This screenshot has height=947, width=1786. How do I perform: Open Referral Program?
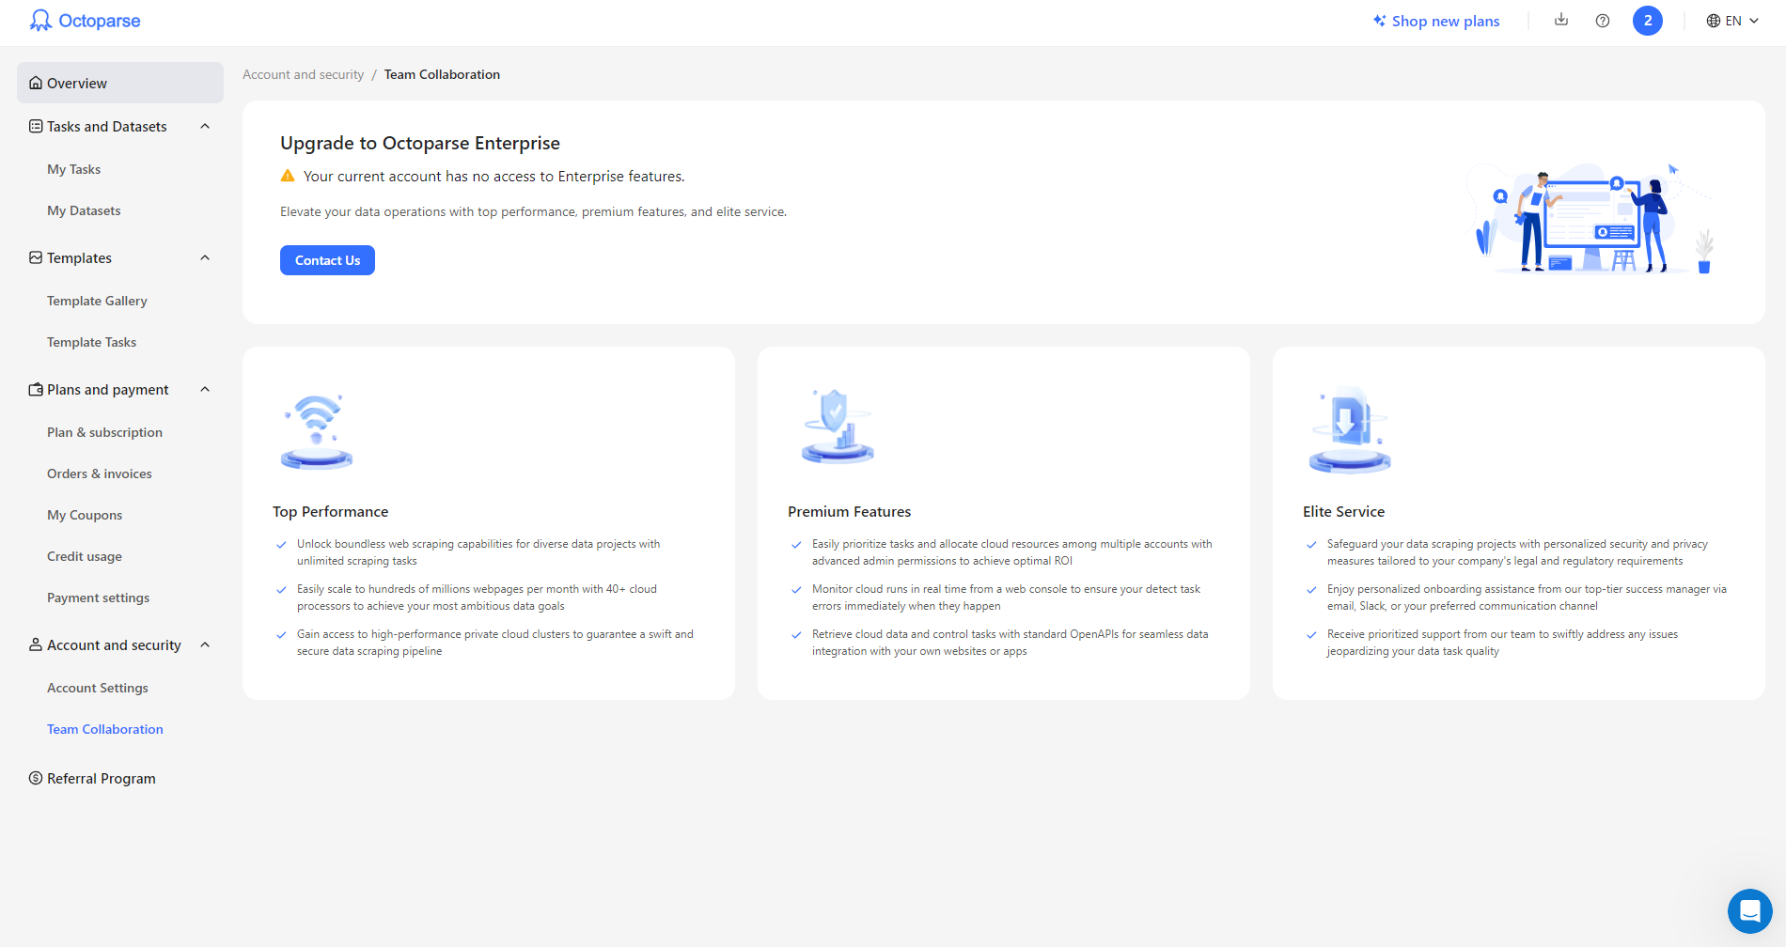(102, 778)
